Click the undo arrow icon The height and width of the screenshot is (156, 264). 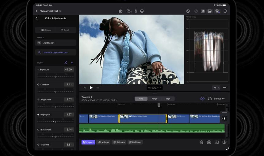188,11
